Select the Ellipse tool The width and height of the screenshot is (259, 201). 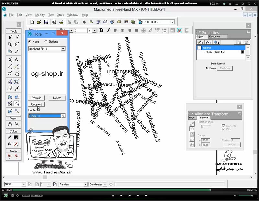coord(10,73)
